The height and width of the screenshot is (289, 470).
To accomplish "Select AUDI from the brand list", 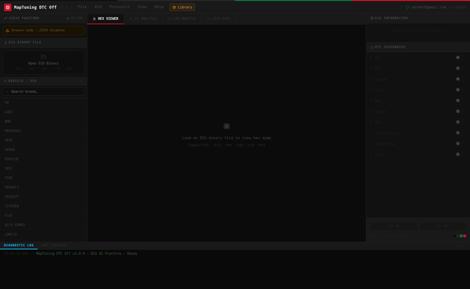I will pyautogui.click(x=43, y=112).
